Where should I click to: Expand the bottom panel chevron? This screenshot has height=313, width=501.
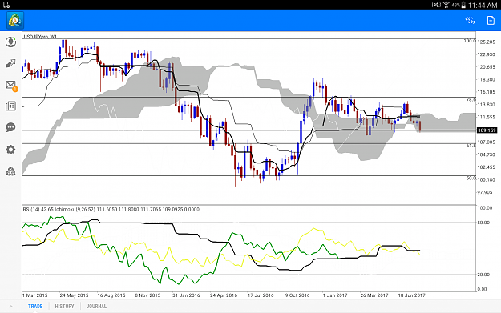coord(11,307)
